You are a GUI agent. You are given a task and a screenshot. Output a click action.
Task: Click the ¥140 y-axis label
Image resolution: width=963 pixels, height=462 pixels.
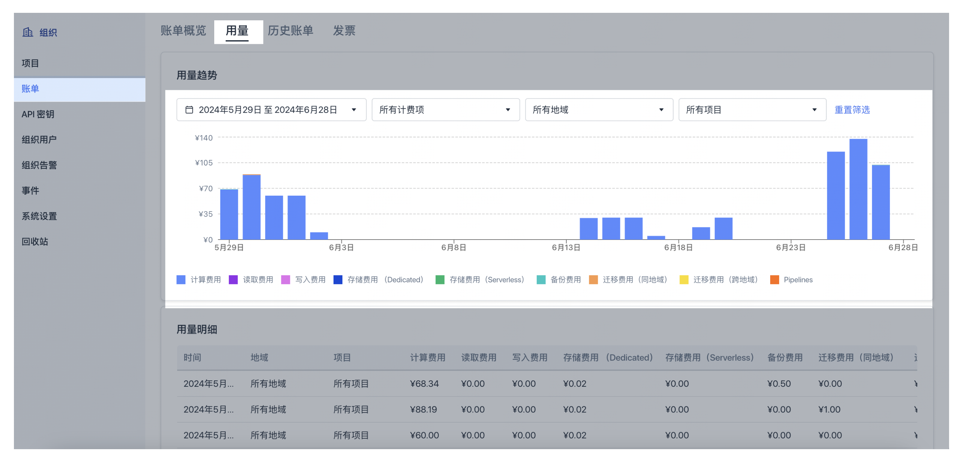[x=204, y=138]
